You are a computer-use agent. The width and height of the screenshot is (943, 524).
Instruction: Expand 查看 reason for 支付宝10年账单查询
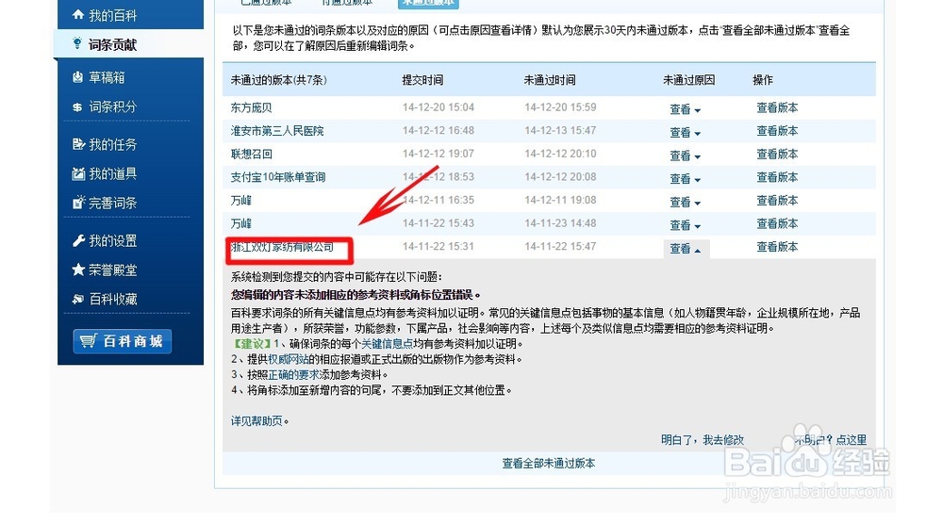point(685,179)
